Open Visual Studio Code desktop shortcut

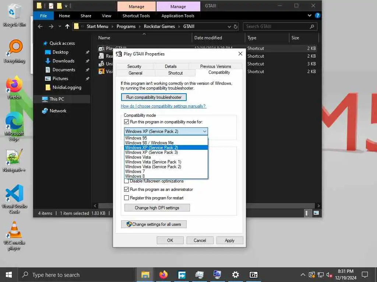pyautogui.click(x=14, y=199)
